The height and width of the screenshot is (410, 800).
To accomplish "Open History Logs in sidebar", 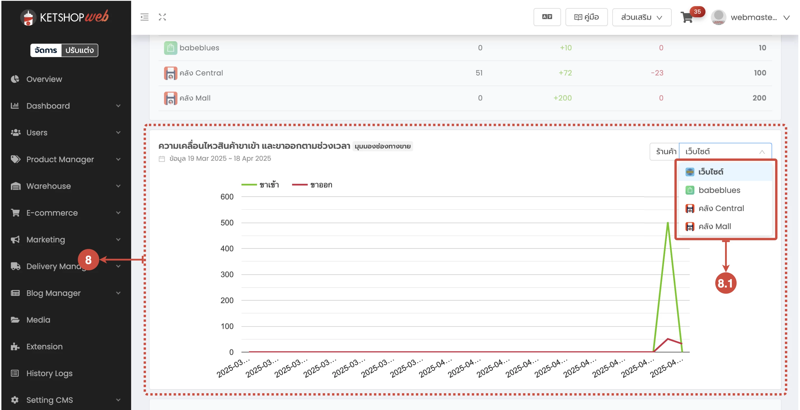I will pos(49,373).
